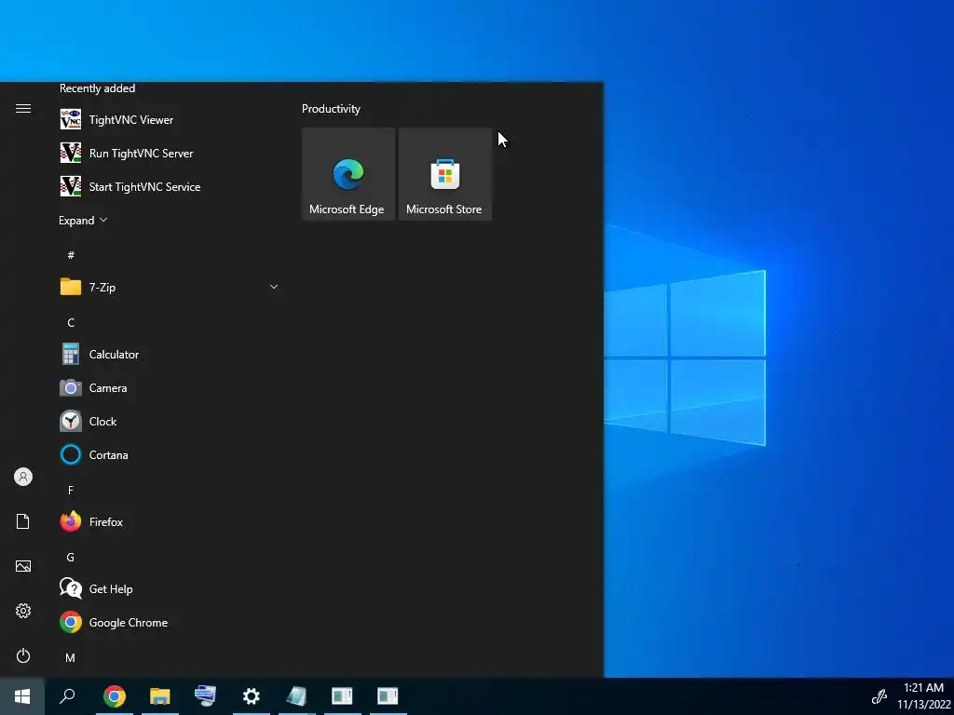Viewport: 954px width, 715px height.
Task: Click the C letter heading
Action: point(71,322)
